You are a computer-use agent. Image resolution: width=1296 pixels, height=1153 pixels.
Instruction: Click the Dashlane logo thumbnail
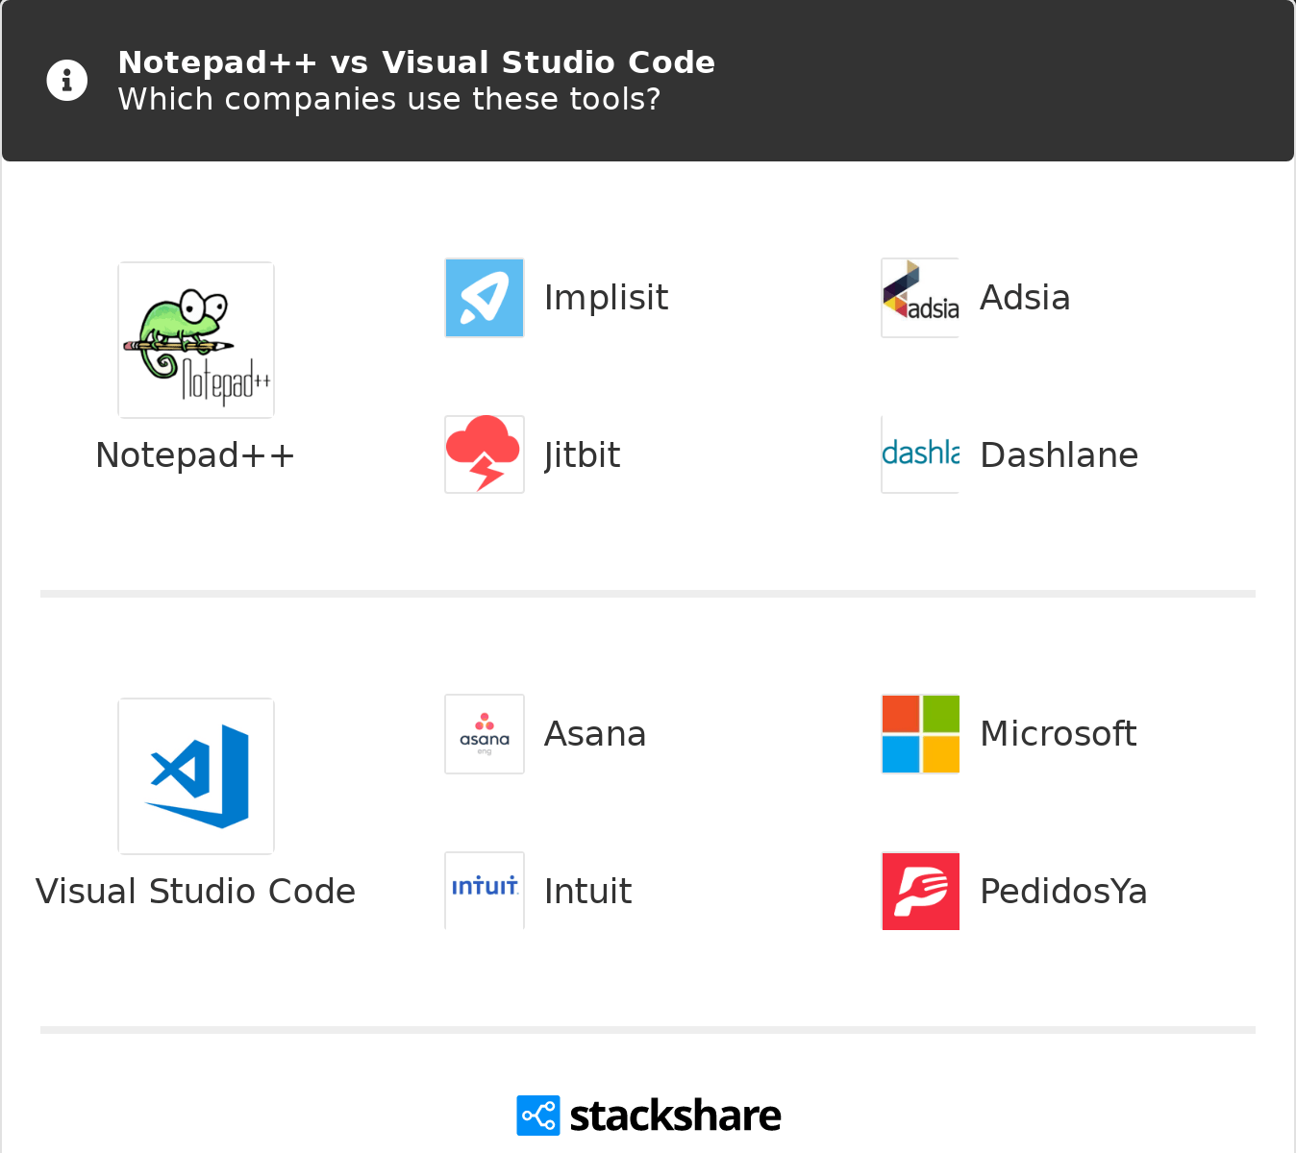tap(919, 454)
